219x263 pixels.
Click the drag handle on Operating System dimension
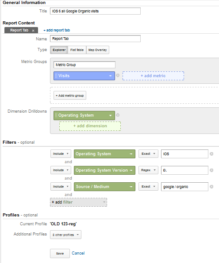tap(56, 115)
